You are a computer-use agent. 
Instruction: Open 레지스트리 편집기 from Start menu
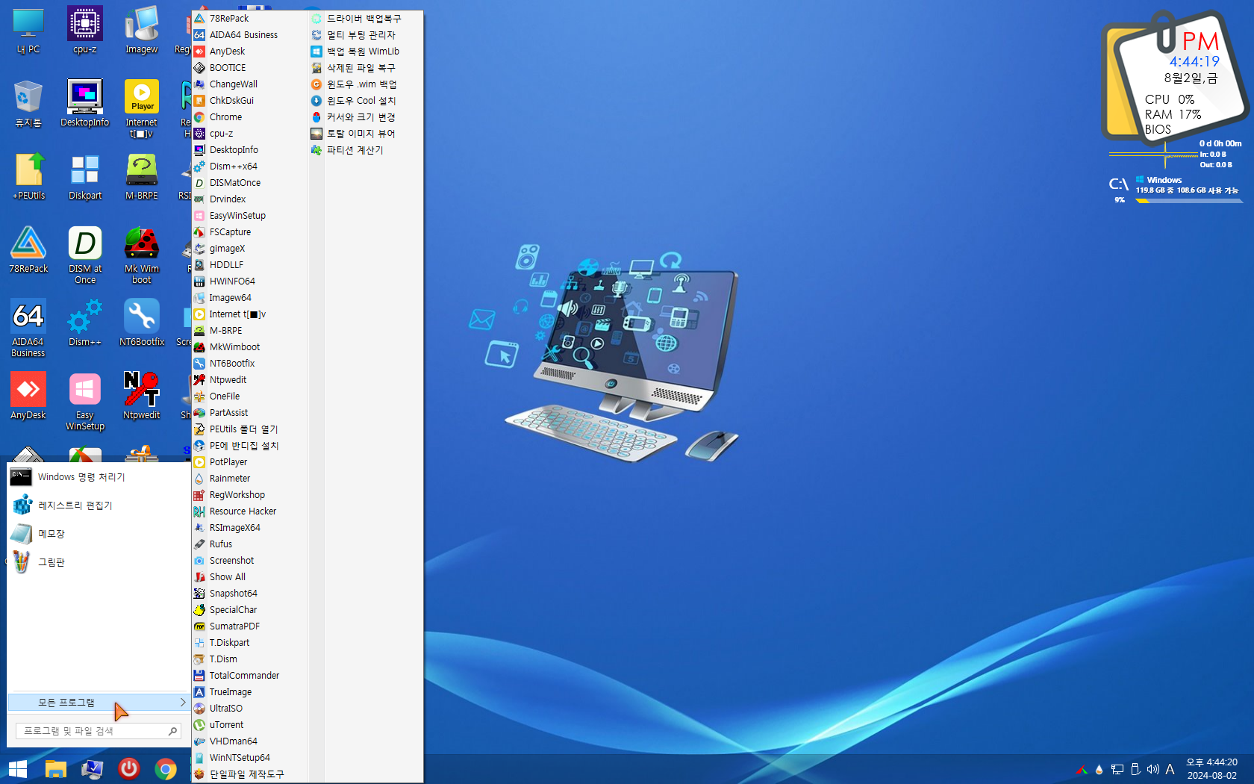[98, 505]
